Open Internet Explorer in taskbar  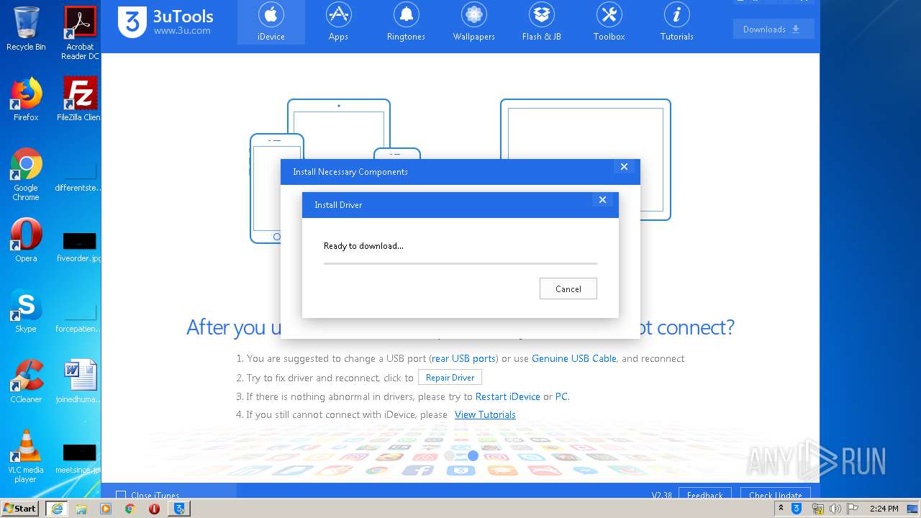[57, 509]
